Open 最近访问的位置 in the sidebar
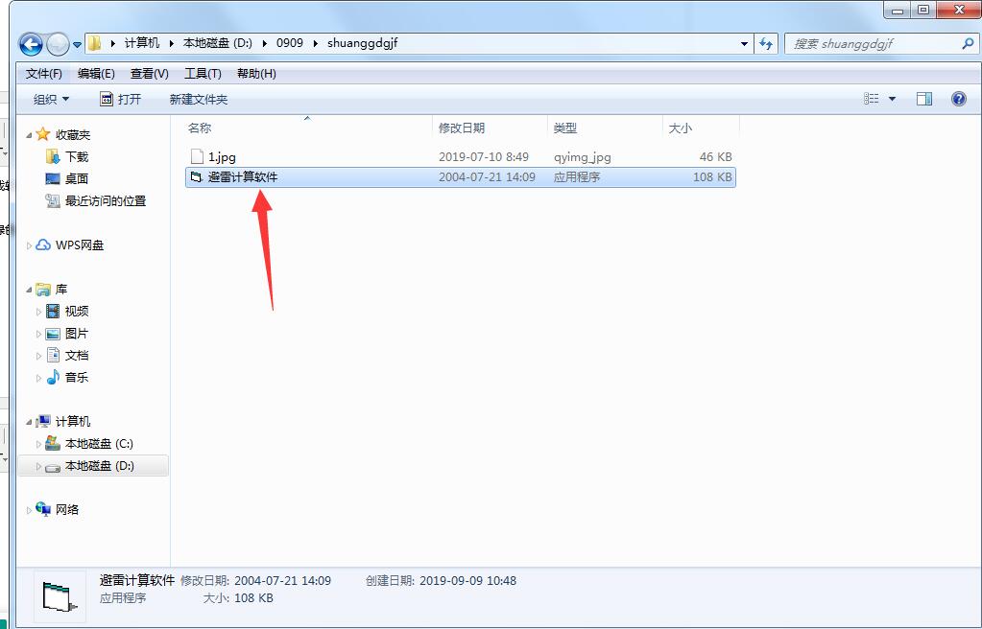This screenshot has width=982, height=629. coord(106,201)
